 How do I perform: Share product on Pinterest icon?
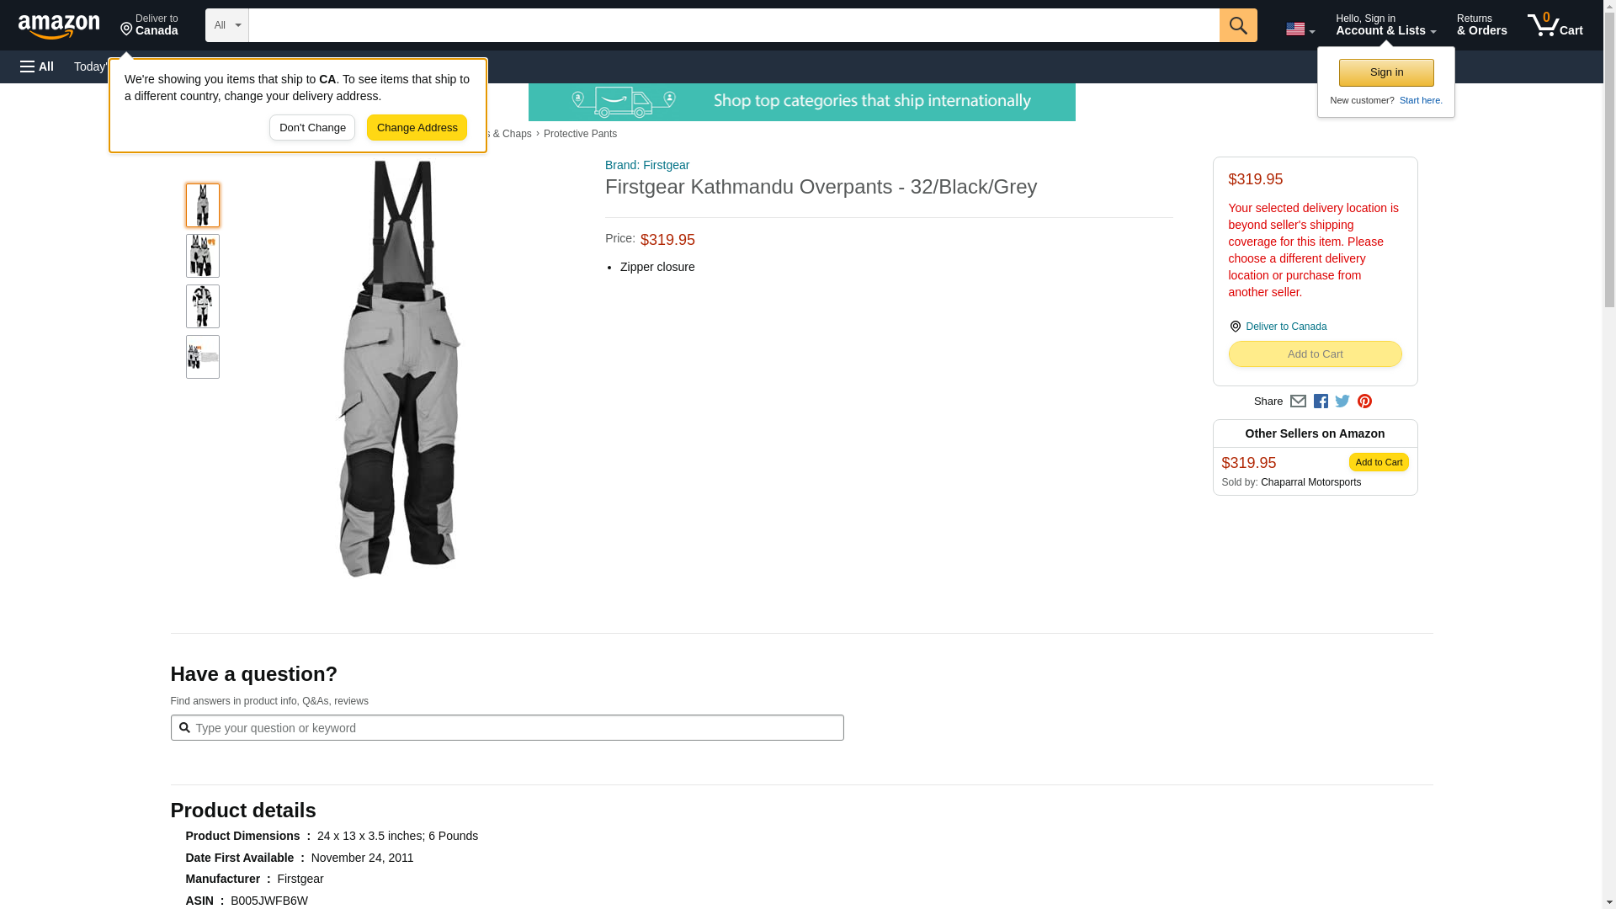pos(1364,401)
